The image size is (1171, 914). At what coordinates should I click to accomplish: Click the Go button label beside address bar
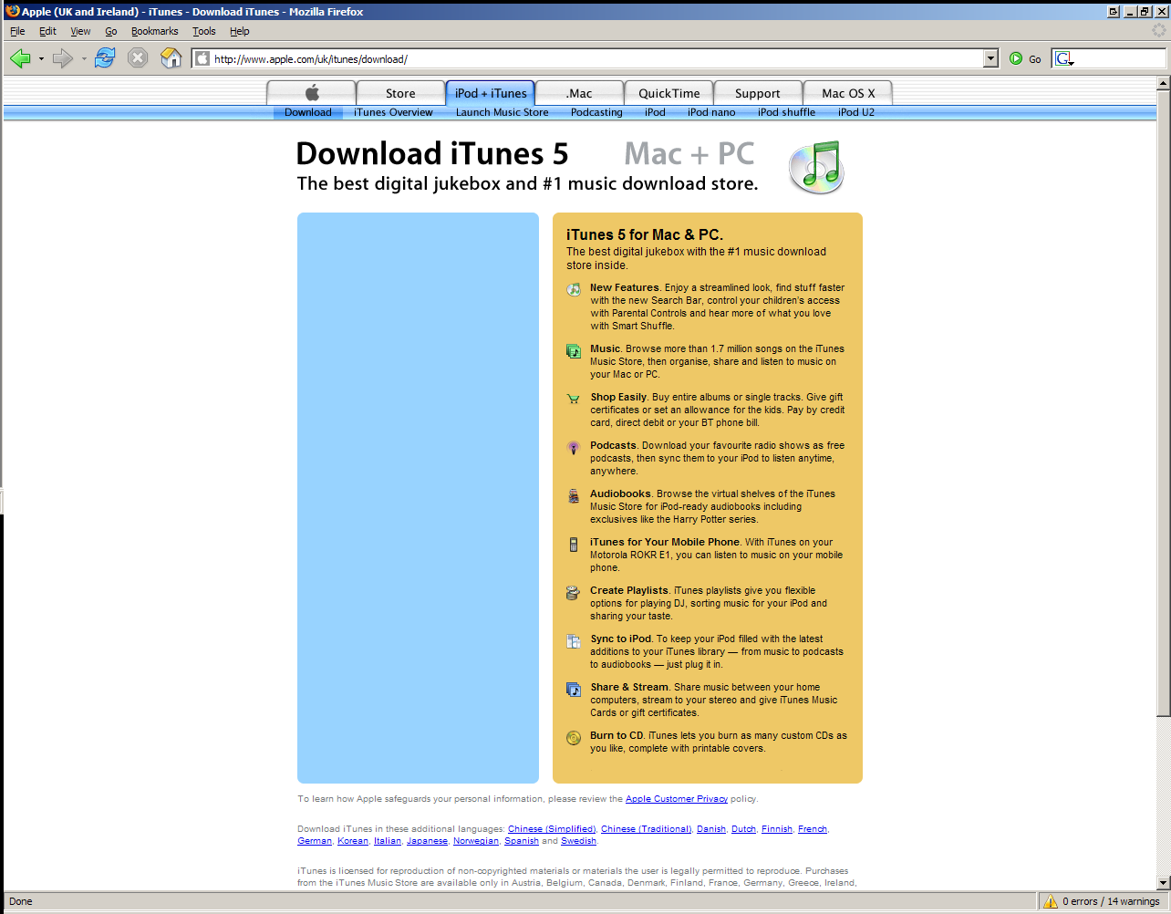coord(1035,59)
